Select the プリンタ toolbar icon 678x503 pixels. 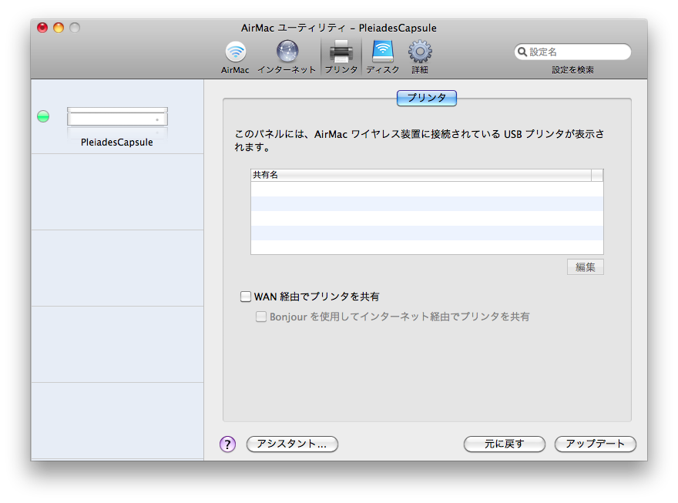click(341, 58)
